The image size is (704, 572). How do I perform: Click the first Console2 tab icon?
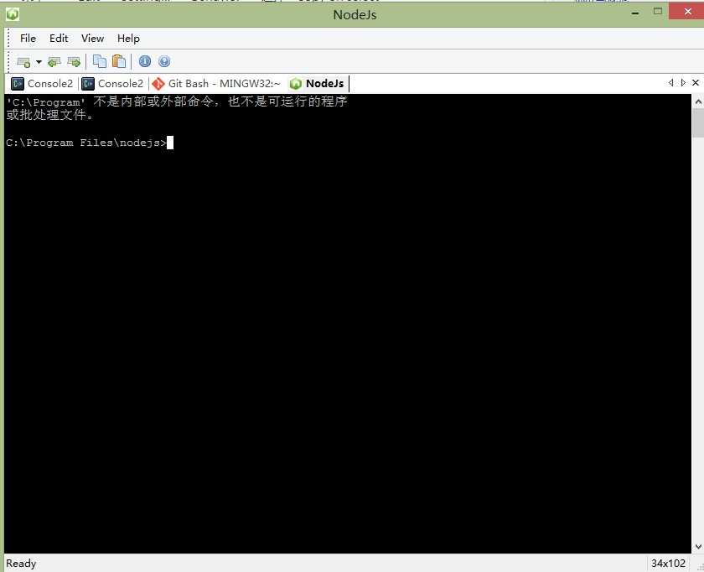(x=18, y=84)
